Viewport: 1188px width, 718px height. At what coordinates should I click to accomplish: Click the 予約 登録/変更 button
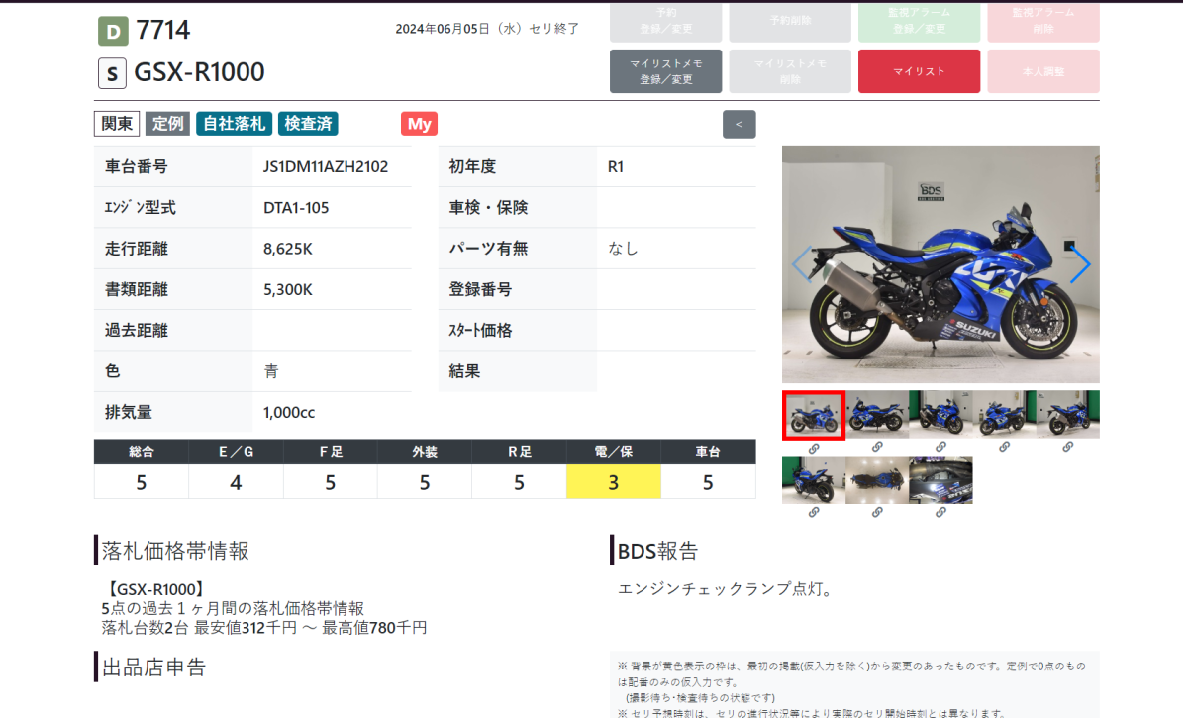pos(665,21)
